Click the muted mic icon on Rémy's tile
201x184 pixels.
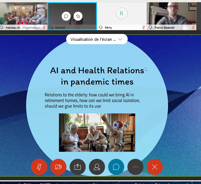coord(144,27)
